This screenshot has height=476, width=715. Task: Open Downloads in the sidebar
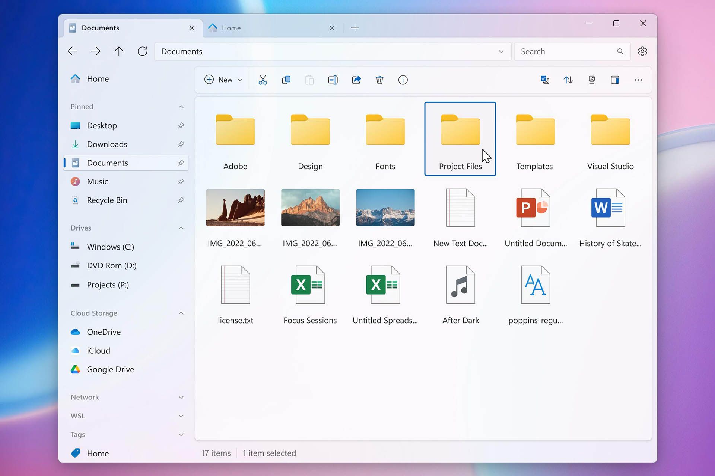[x=125, y=144]
